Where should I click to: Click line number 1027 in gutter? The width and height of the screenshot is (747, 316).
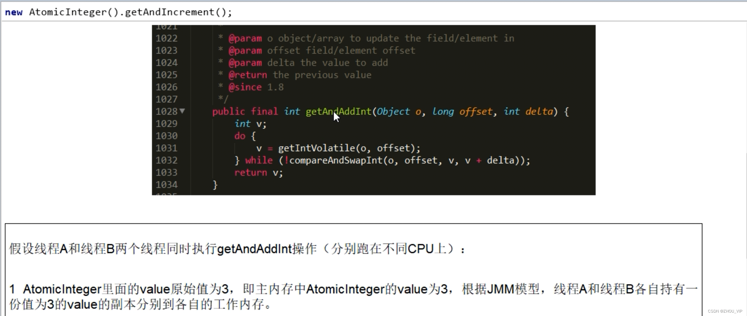click(x=167, y=99)
